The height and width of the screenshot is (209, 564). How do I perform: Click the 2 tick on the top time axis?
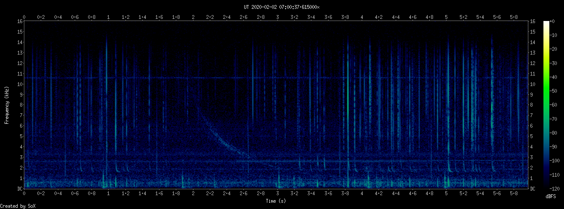tap(193, 17)
